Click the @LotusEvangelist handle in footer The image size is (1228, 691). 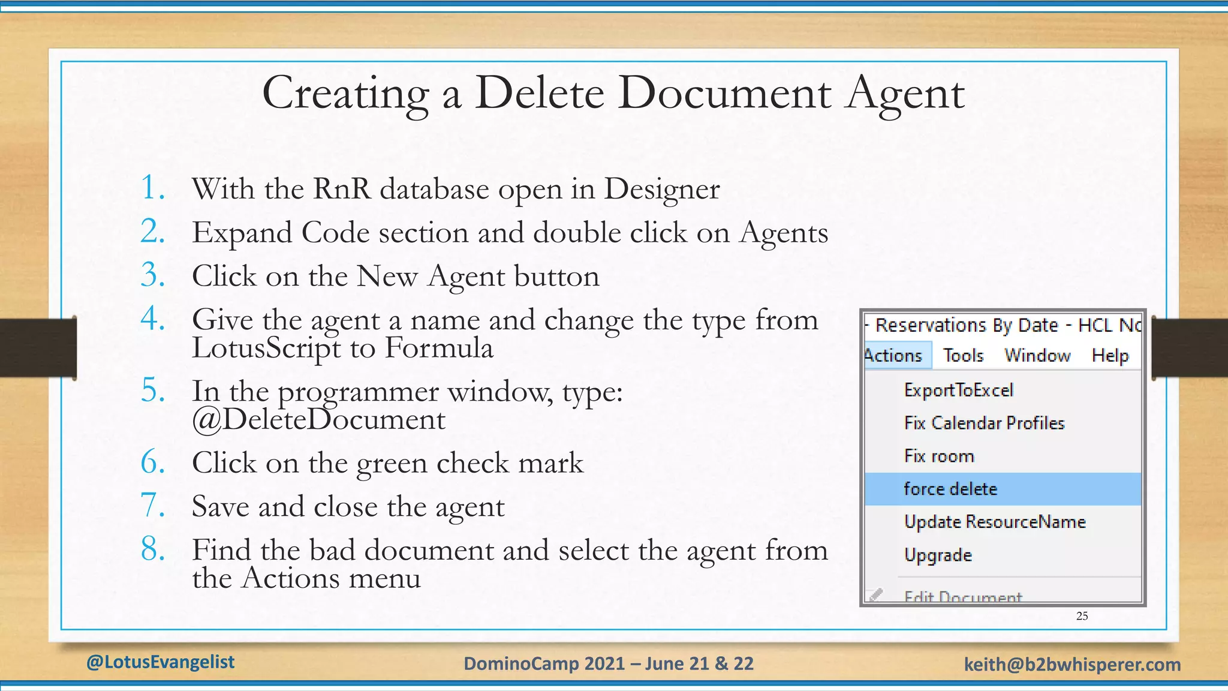click(x=160, y=662)
